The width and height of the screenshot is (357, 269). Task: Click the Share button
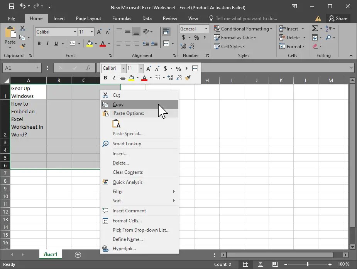point(338,18)
